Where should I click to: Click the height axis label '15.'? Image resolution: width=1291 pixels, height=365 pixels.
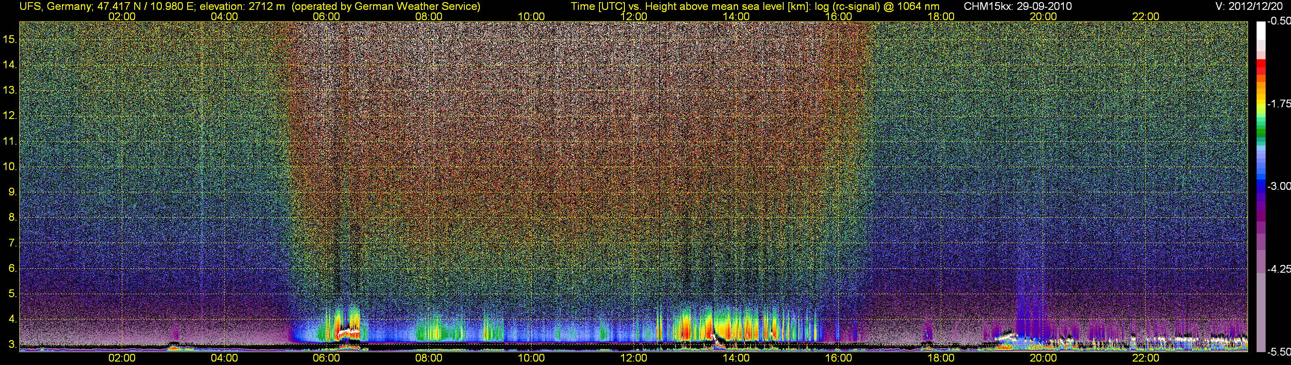click(x=10, y=40)
